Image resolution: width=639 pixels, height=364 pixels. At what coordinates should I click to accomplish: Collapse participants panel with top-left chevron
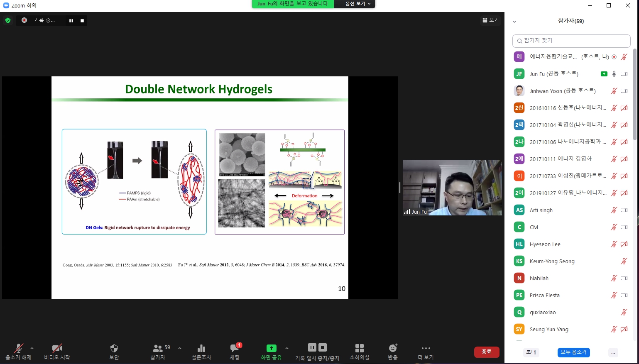tap(514, 22)
